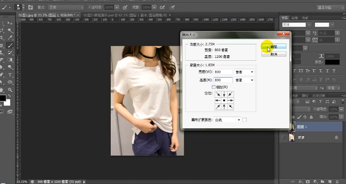Open the flow slider dropdown arrow
The height and width of the screenshot is (184, 346).
(154, 8)
